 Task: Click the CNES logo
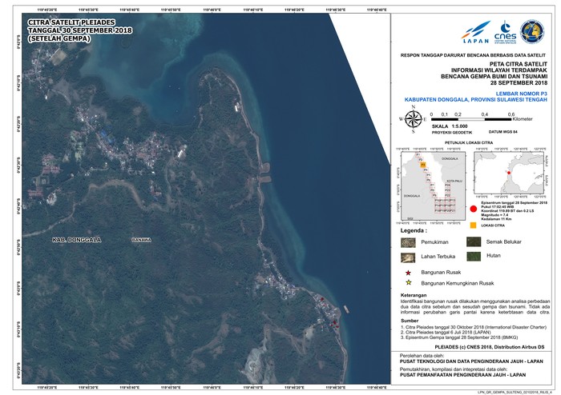(507, 32)
